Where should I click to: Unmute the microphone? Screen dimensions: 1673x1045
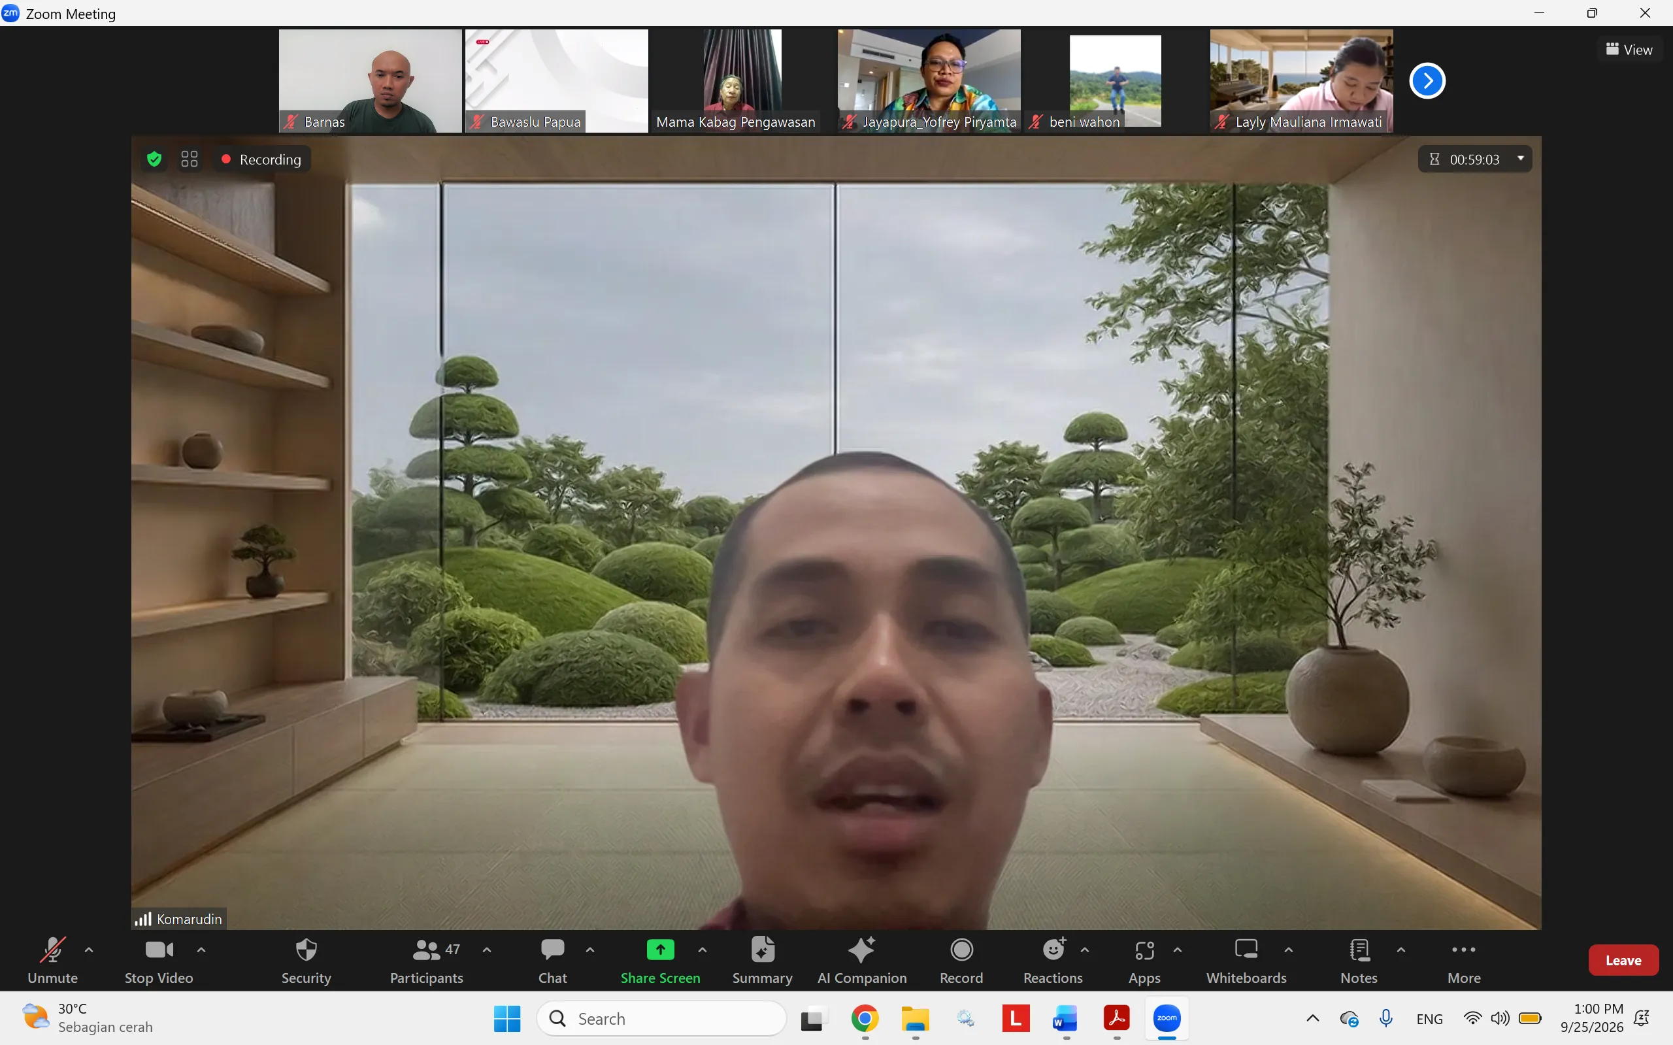tap(52, 960)
